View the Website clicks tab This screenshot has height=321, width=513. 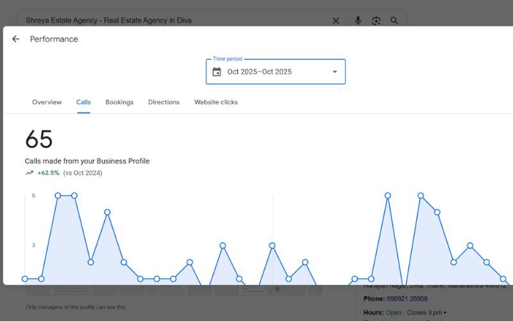click(x=216, y=102)
